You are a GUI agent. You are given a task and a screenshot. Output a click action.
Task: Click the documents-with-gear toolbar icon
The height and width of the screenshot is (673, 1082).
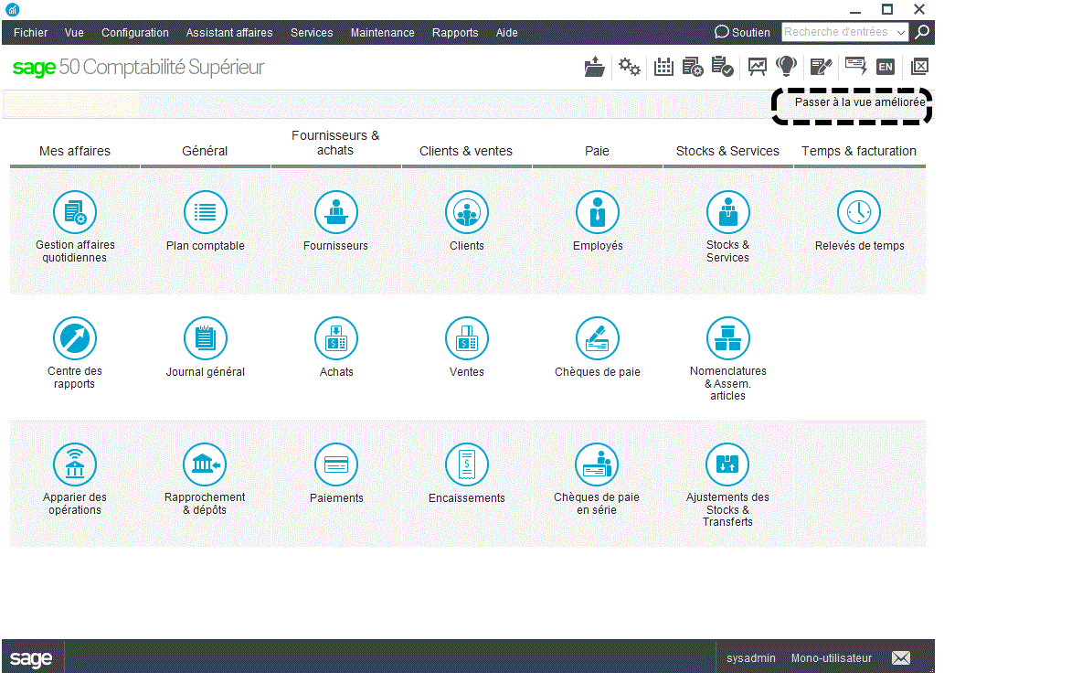pyautogui.click(x=693, y=67)
